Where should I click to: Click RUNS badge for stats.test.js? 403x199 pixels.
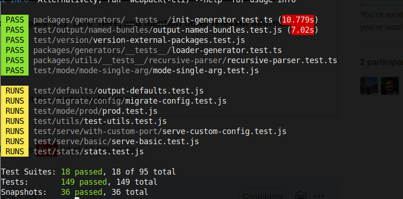[15, 152]
